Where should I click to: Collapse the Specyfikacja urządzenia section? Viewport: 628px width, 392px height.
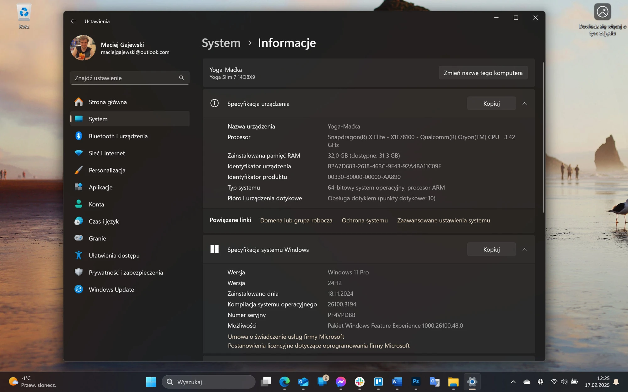coord(524,103)
